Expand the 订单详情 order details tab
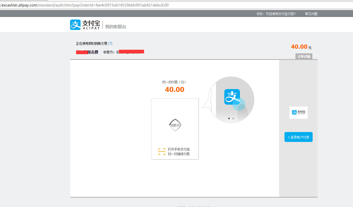This screenshot has height=207, width=353. coord(304,57)
